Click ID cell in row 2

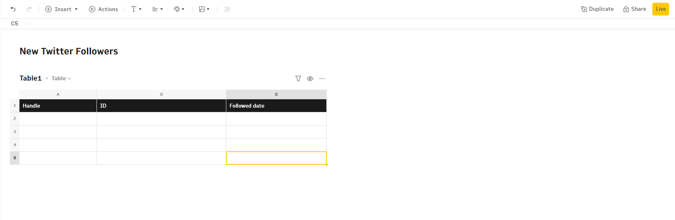pos(162,119)
